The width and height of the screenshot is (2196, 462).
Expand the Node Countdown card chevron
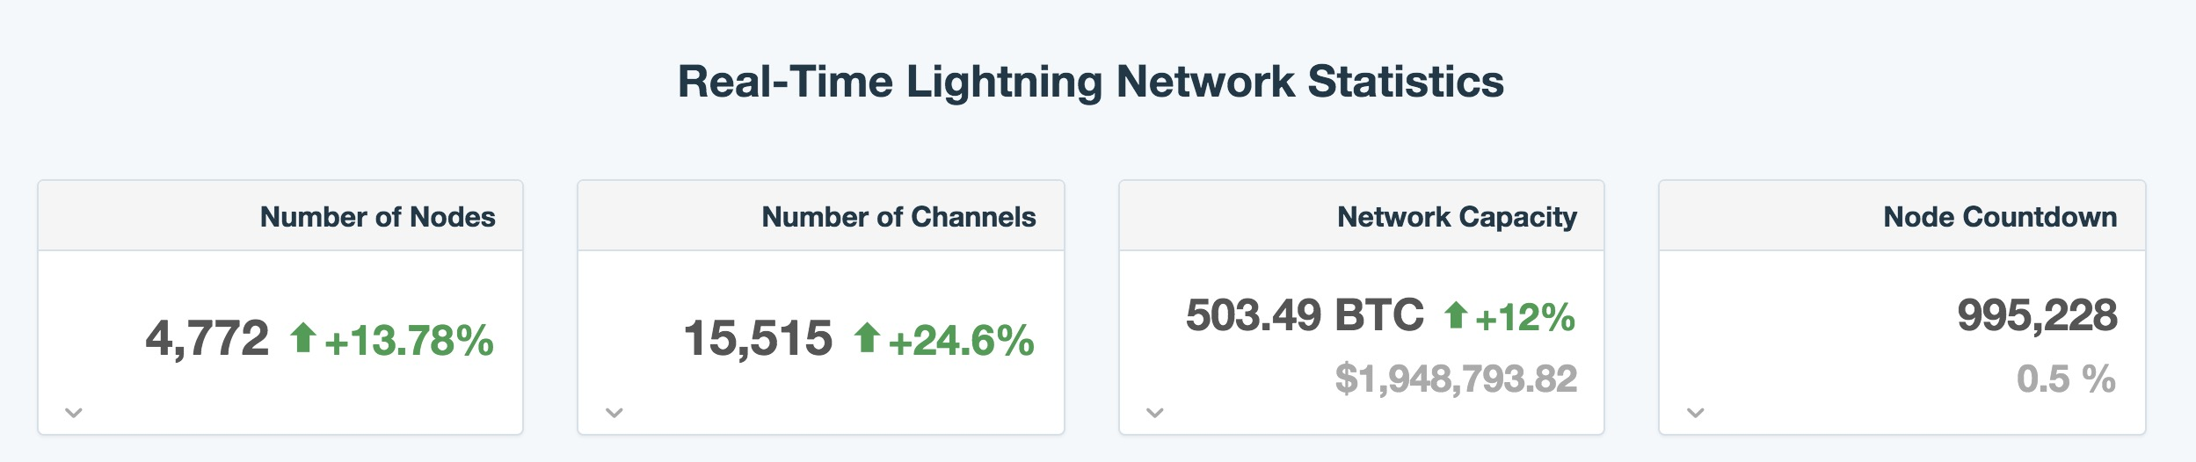1696,412
